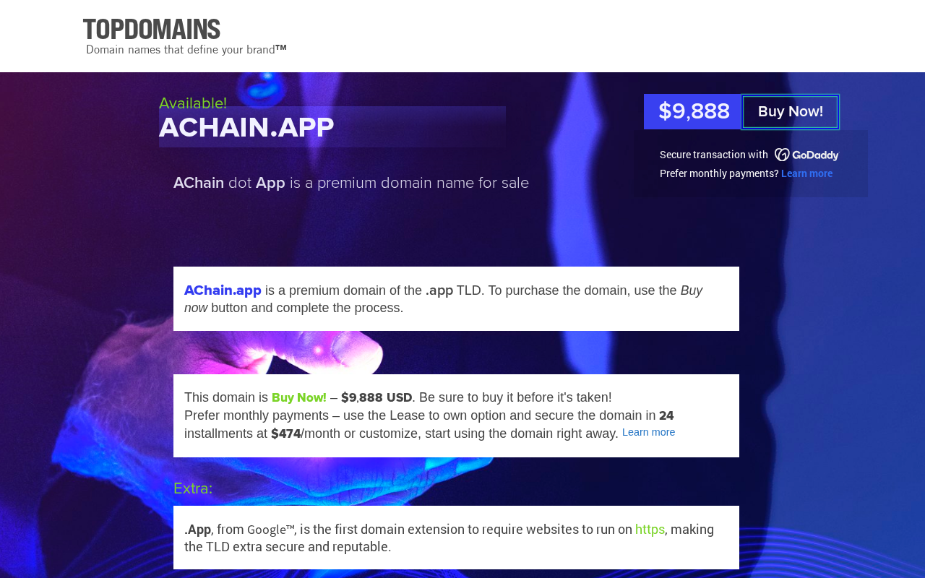Select the 'Extra:' section heading
This screenshot has width=925, height=578.
pyautogui.click(x=193, y=488)
